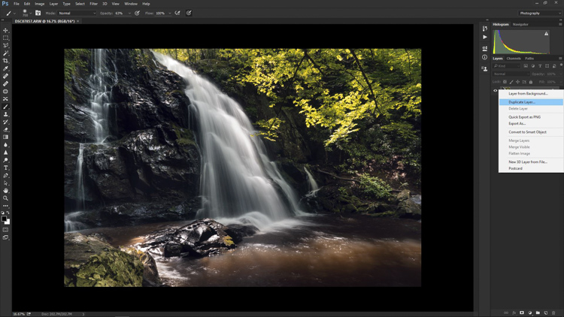
Task: Toggle visibility of the Background layer
Action: [495, 91]
